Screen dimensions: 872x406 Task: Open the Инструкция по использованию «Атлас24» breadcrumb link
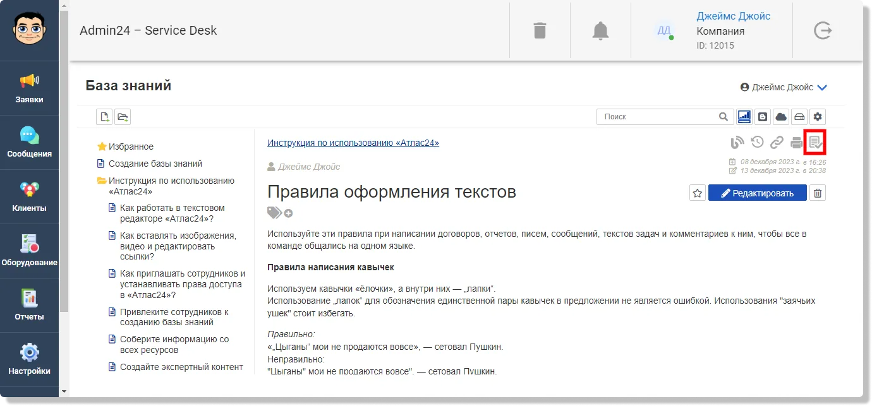[x=353, y=143]
